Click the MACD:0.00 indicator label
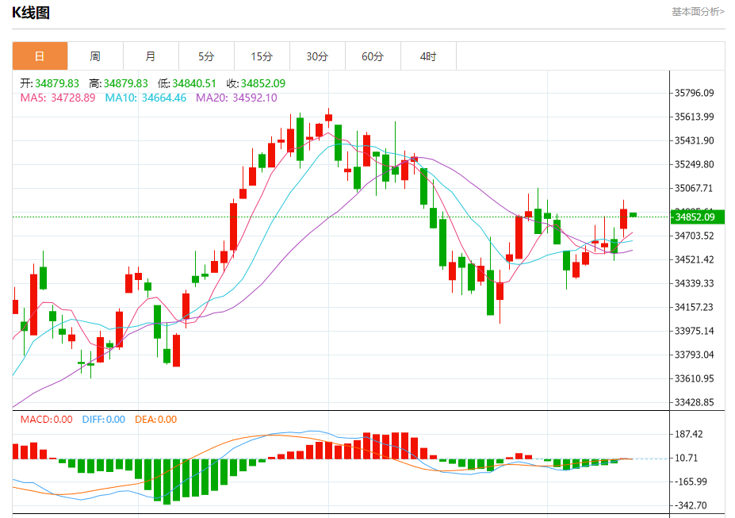The height and width of the screenshot is (518, 735). point(47,420)
